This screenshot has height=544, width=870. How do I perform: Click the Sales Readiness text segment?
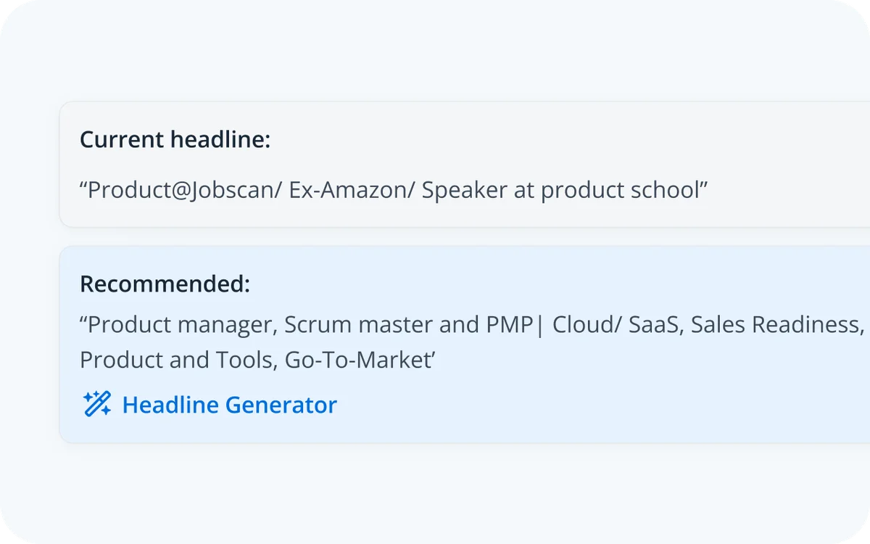(x=776, y=324)
